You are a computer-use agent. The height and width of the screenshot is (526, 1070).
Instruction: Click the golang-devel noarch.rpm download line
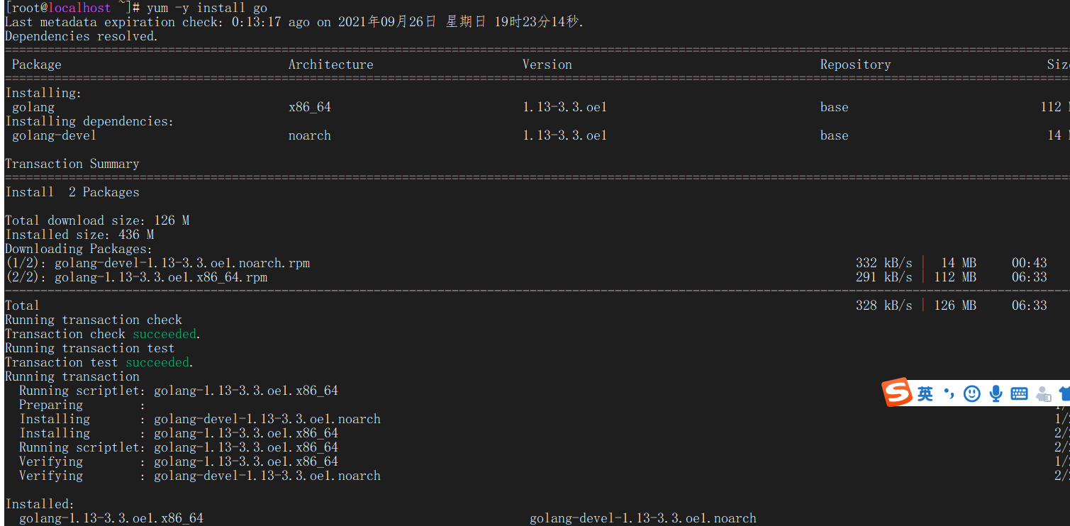(x=157, y=263)
